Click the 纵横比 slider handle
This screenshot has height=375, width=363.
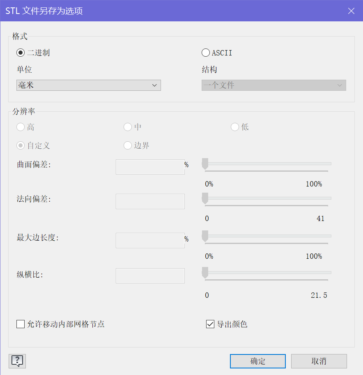point(204,272)
